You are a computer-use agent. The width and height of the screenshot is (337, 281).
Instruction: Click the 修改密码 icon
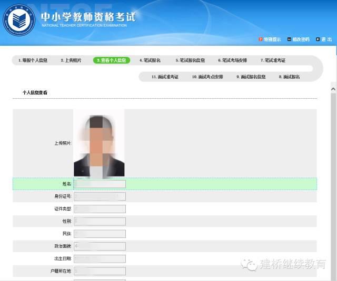[289, 39]
